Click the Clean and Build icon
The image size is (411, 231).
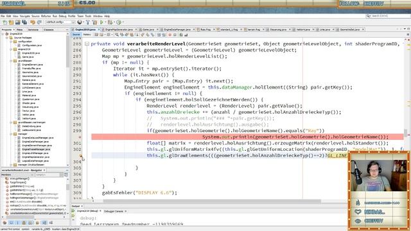[x=94, y=22]
